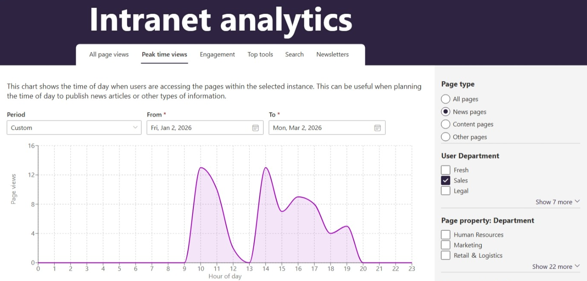Tick the Retail & Logistics checkbox
Screen dimensions: 587x281
click(x=446, y=255)
